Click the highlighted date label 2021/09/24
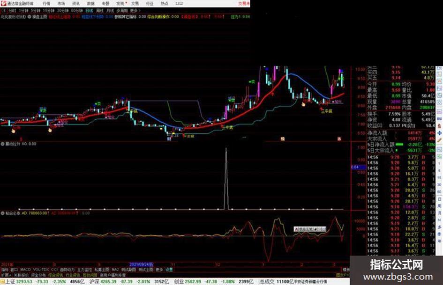The image size is (443, 285). (x=141, y=264)
